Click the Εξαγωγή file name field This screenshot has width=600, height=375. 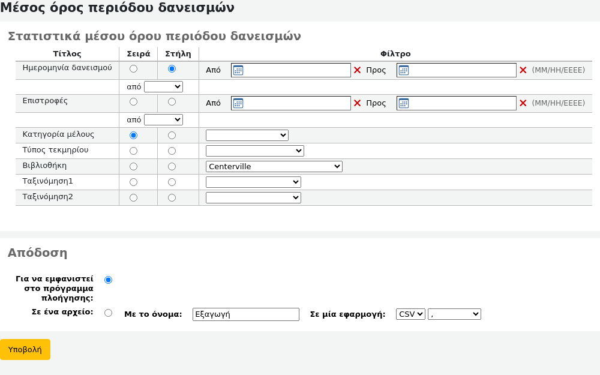pyautogui.click(x=245, y=314)
